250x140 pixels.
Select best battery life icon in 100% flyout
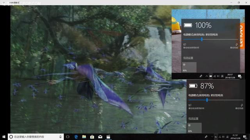click(x=185, y=44)
